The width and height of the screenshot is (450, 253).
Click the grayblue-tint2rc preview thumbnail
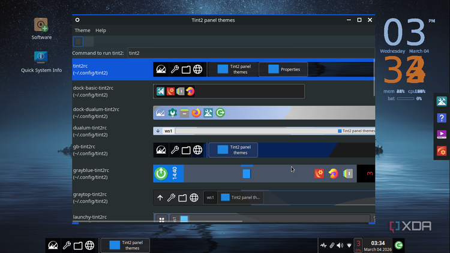point(264,173)
